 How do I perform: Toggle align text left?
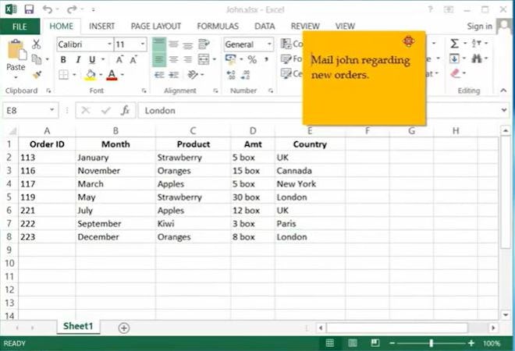pyautogui.click(x=159, y=59)
